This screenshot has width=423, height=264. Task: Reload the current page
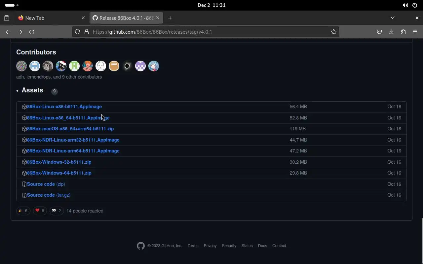pyautogui.click(x=32, y=32)
